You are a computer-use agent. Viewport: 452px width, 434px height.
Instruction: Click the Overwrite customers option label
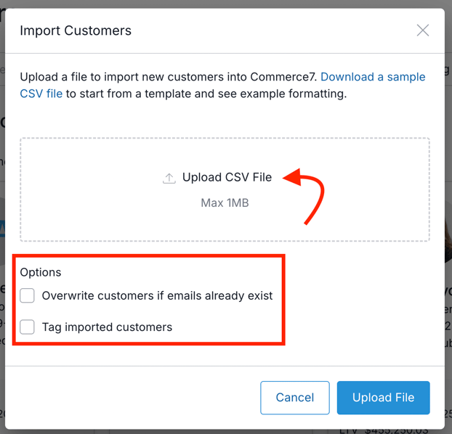click(157, 296)
